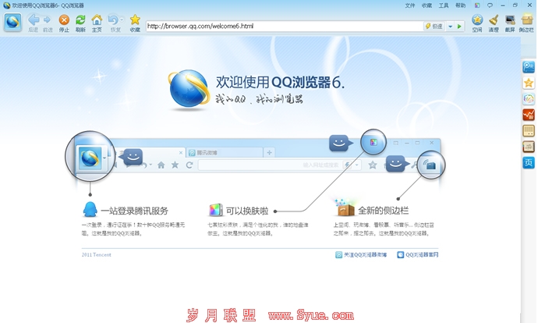Click the magnified browser logo in illustration
The width and height of the screenshot is (538, 323).
pyautogui.click(x=90, y=157)
